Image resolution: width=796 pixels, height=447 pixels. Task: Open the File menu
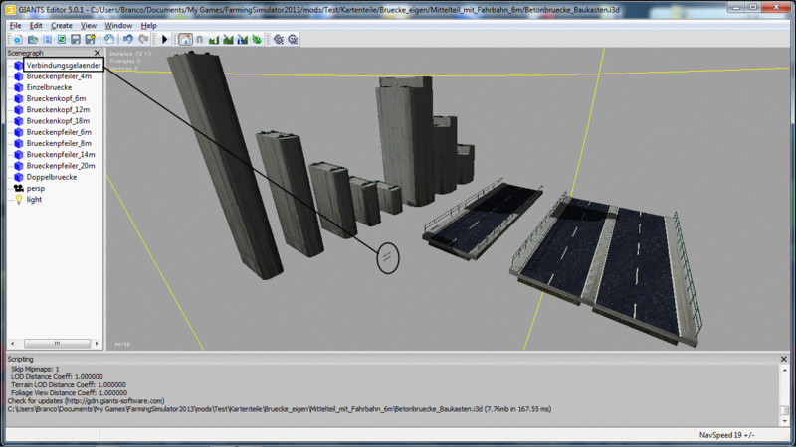coord(15,25)
